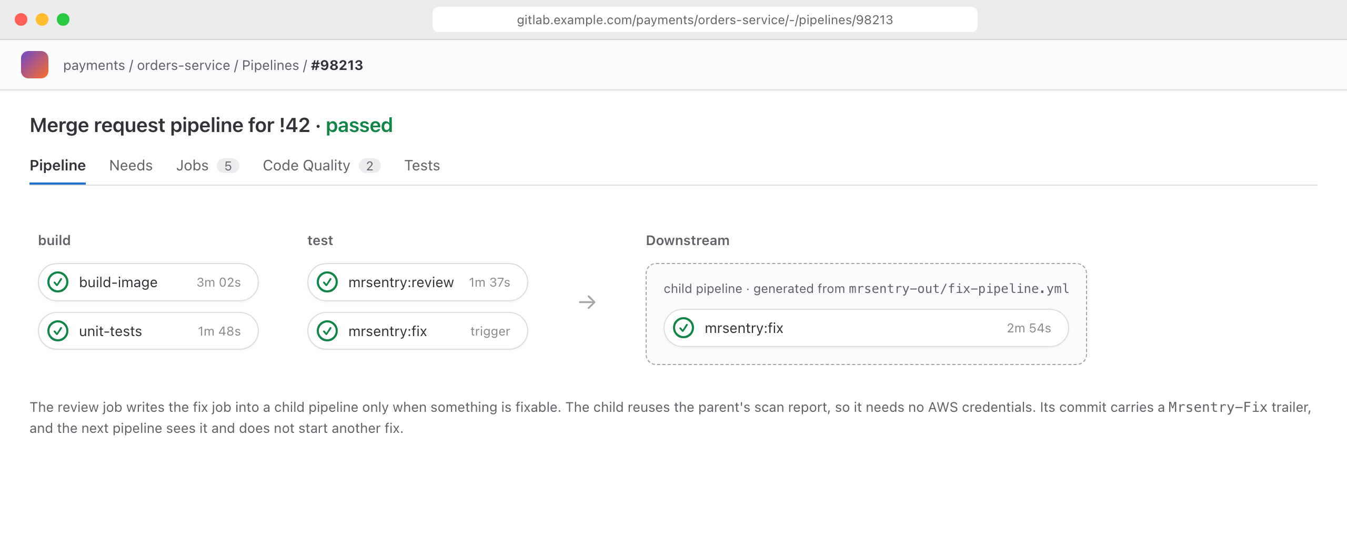This screenshot has width=1347, height=547.
Task: Click the downstream mrsentry:fix passed status icon
Action: 683,328
